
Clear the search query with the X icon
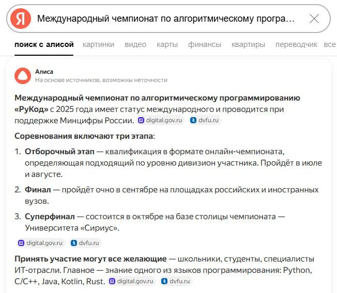coord(314,19)
